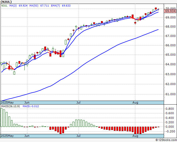Click the 63.000 price axis label
Image resolution: width=177 pixels, height=142 pixels.
(170, 74)
